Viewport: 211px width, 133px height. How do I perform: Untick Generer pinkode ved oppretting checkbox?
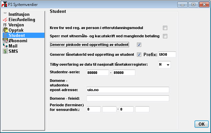[x=139, y=45]
